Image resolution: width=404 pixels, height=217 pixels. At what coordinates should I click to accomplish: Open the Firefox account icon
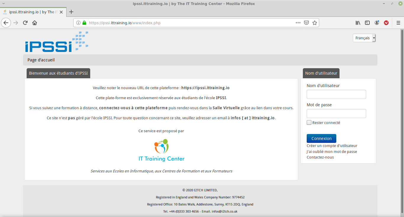pos(377,23)
